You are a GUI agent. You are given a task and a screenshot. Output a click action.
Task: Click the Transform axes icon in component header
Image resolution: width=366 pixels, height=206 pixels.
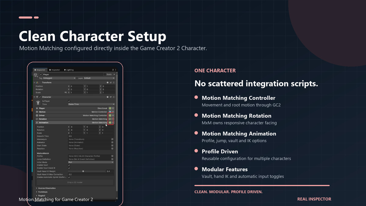point(37,82)
